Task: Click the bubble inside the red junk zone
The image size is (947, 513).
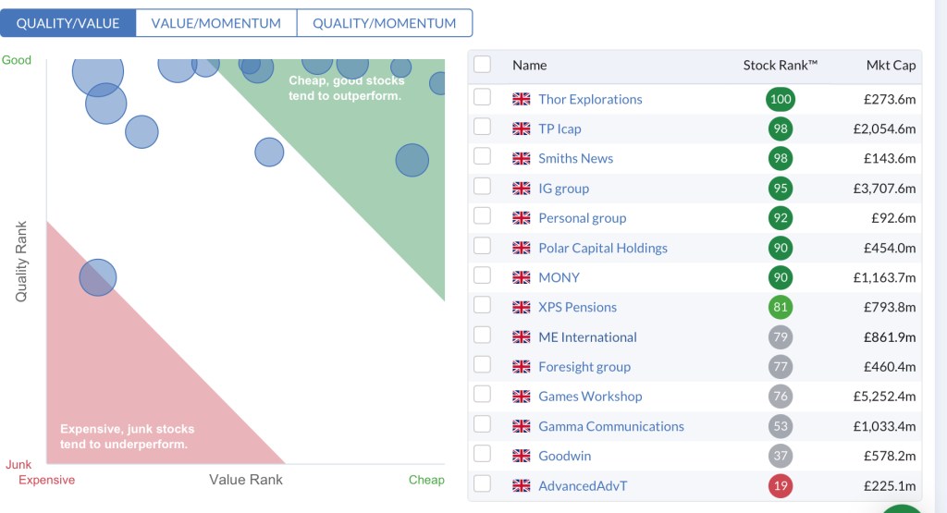Action: (98, 276)
